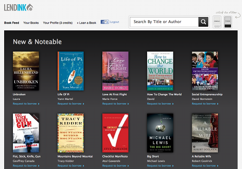Focus the Search By Title or Author field
The image size is (242, 169).
point(164,22)
